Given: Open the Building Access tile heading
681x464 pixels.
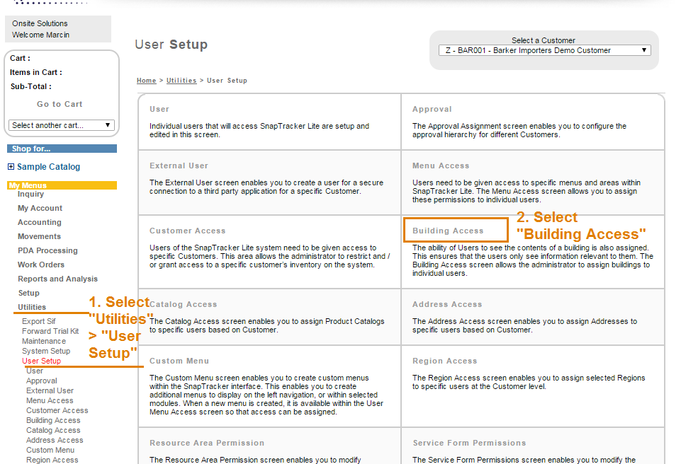Looking at the screenshot, I should 448,231.
